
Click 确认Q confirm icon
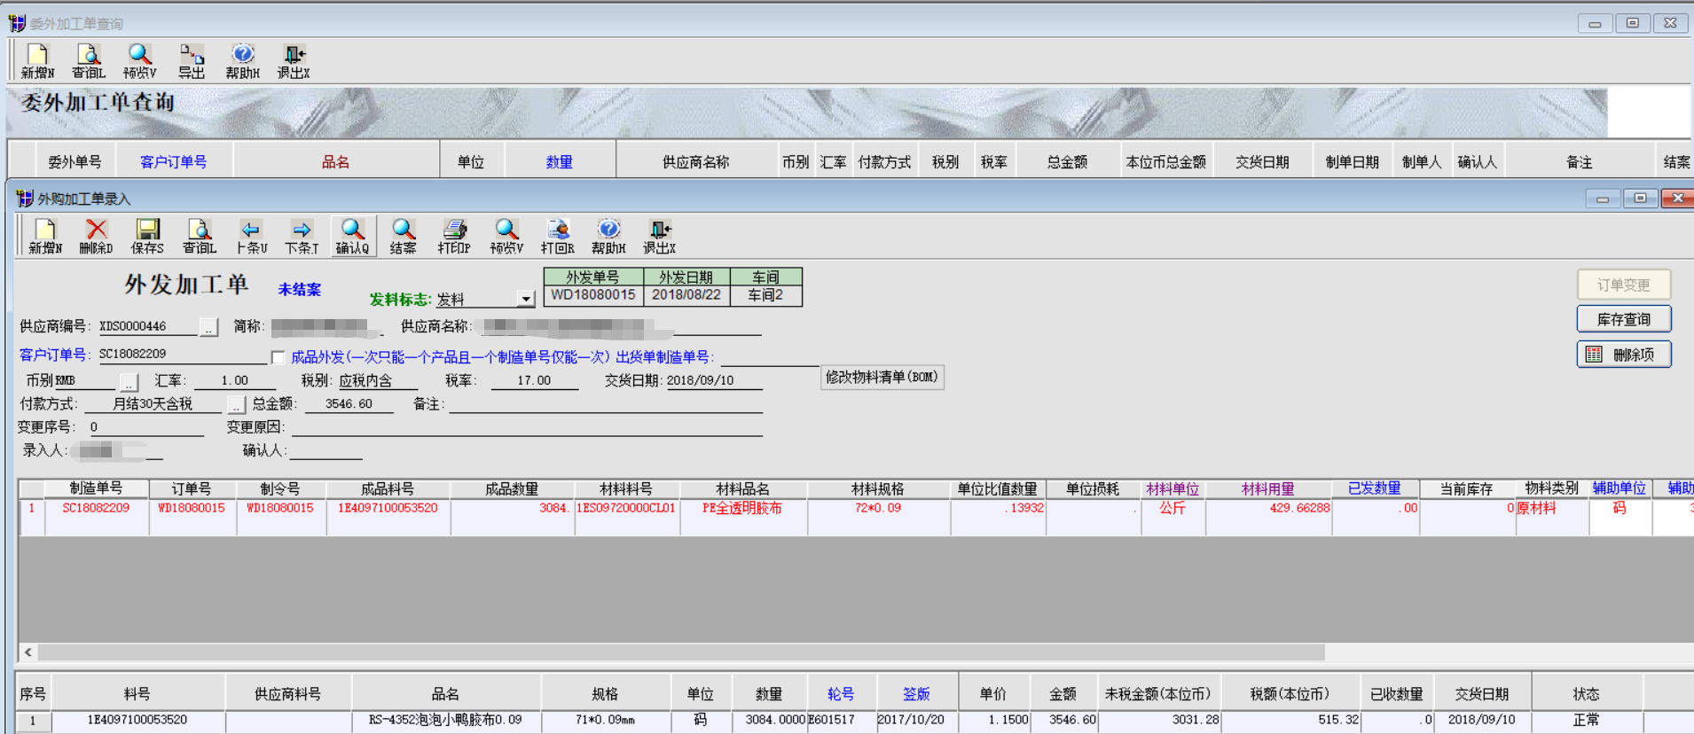point(353,237)
